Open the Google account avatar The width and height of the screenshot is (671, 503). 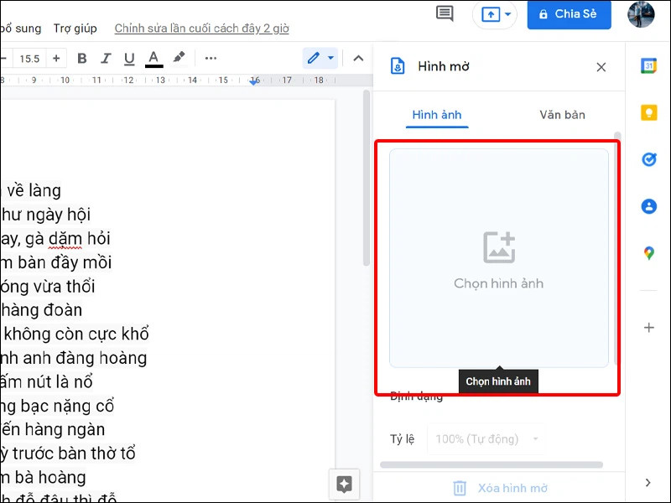[641, 14]
